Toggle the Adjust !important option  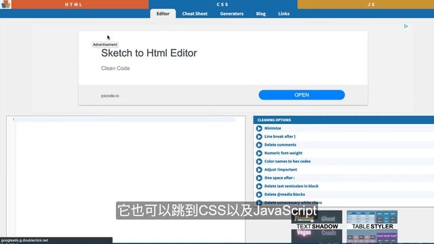(x=259, y=170)
